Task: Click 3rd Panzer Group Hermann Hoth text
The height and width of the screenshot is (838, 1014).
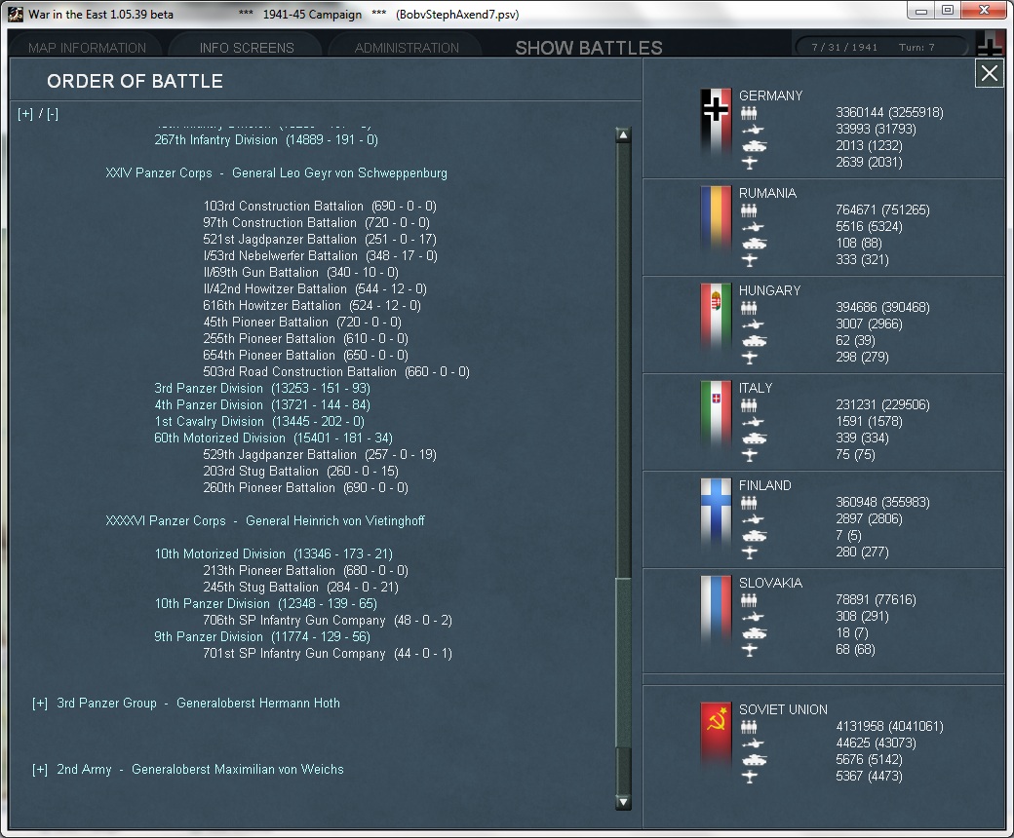Action: 198,704
